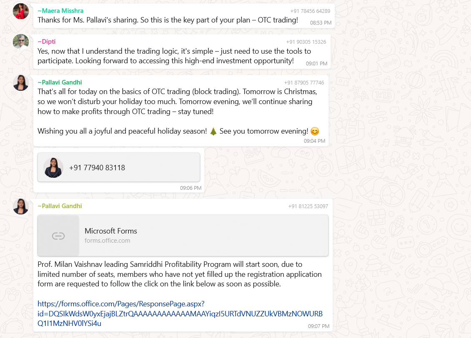
Task: Click ~Pallavi Gandhi name above Microsoft Forms preview
Action: coord(60,206)
